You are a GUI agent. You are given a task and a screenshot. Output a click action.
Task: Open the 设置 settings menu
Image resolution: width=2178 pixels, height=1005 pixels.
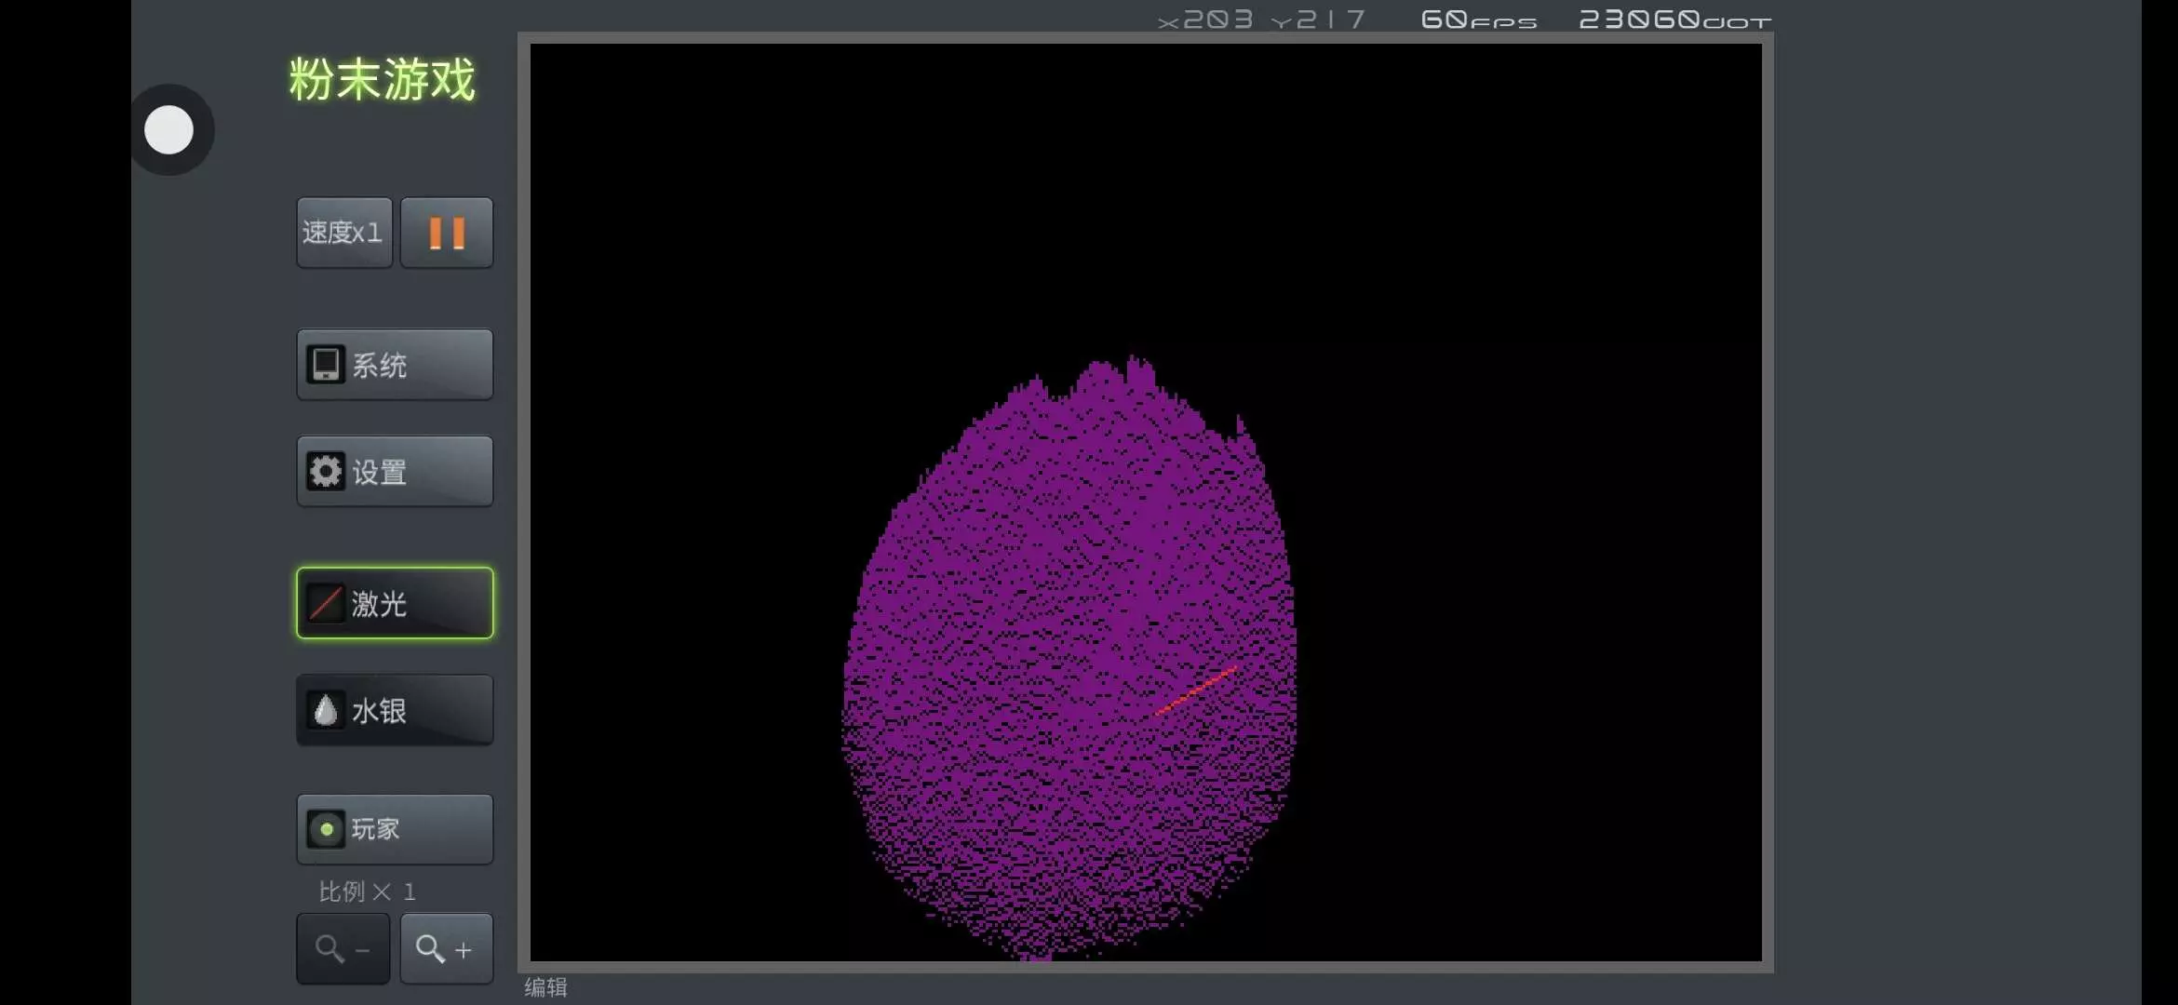coord(395,472)
